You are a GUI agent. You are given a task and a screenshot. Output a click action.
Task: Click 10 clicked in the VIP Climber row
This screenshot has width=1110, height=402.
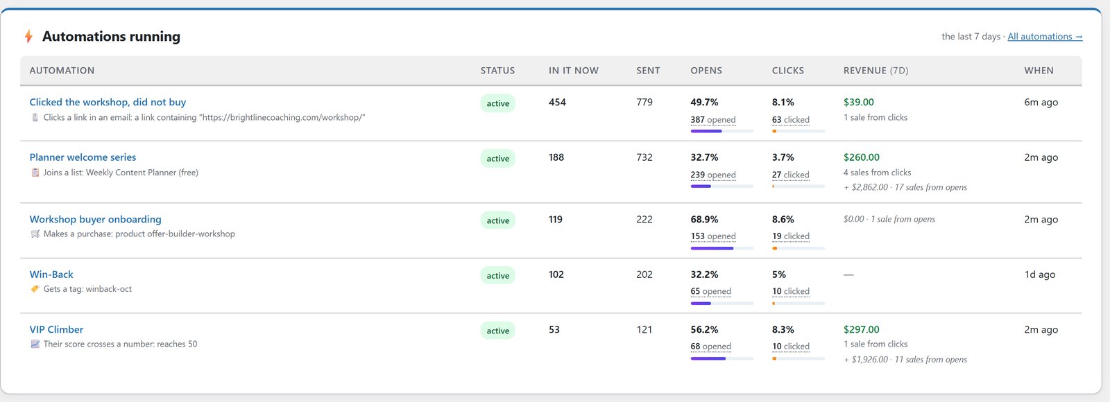point(791,347)
